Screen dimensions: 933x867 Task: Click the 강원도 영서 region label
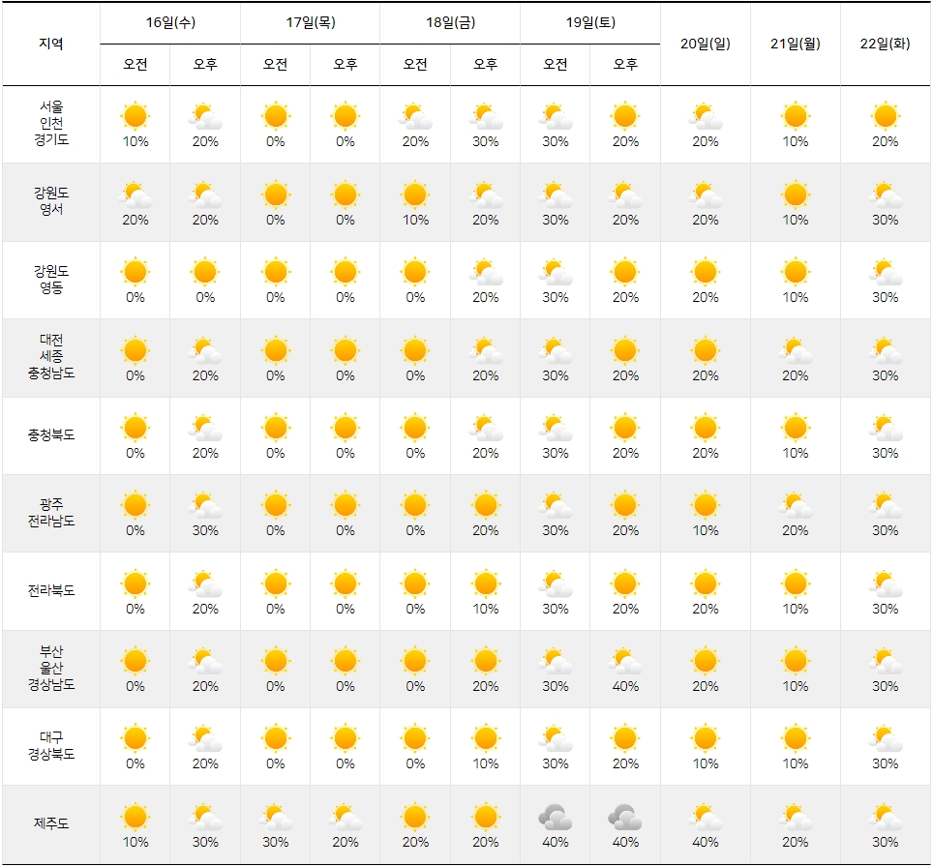51,201
